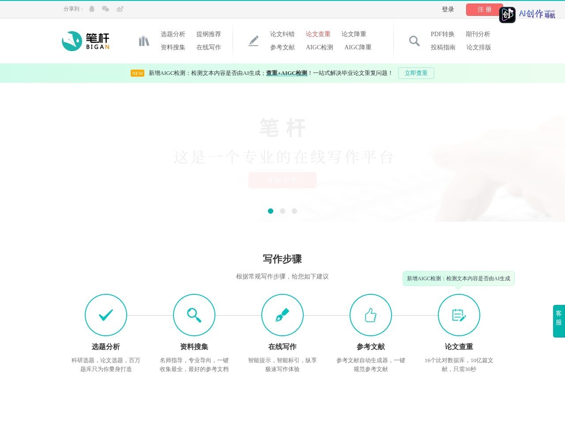Share to QQ via the QQ icon
Viewport: 565px width, 423px height.
92,9
